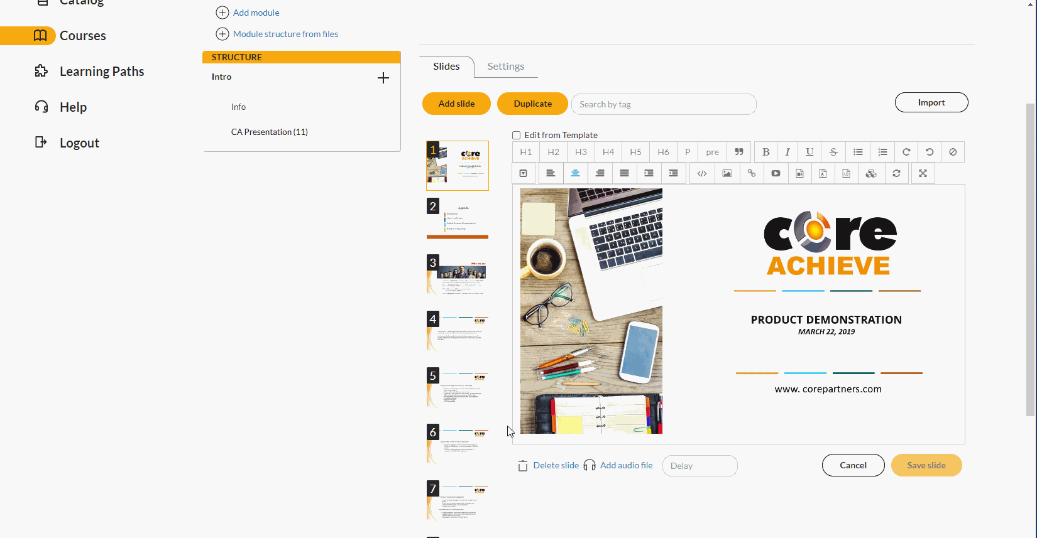This screenshot has width=1037, height=538.
Task: Select CA Presentation (11) item
Action: (x=270, y=132)
